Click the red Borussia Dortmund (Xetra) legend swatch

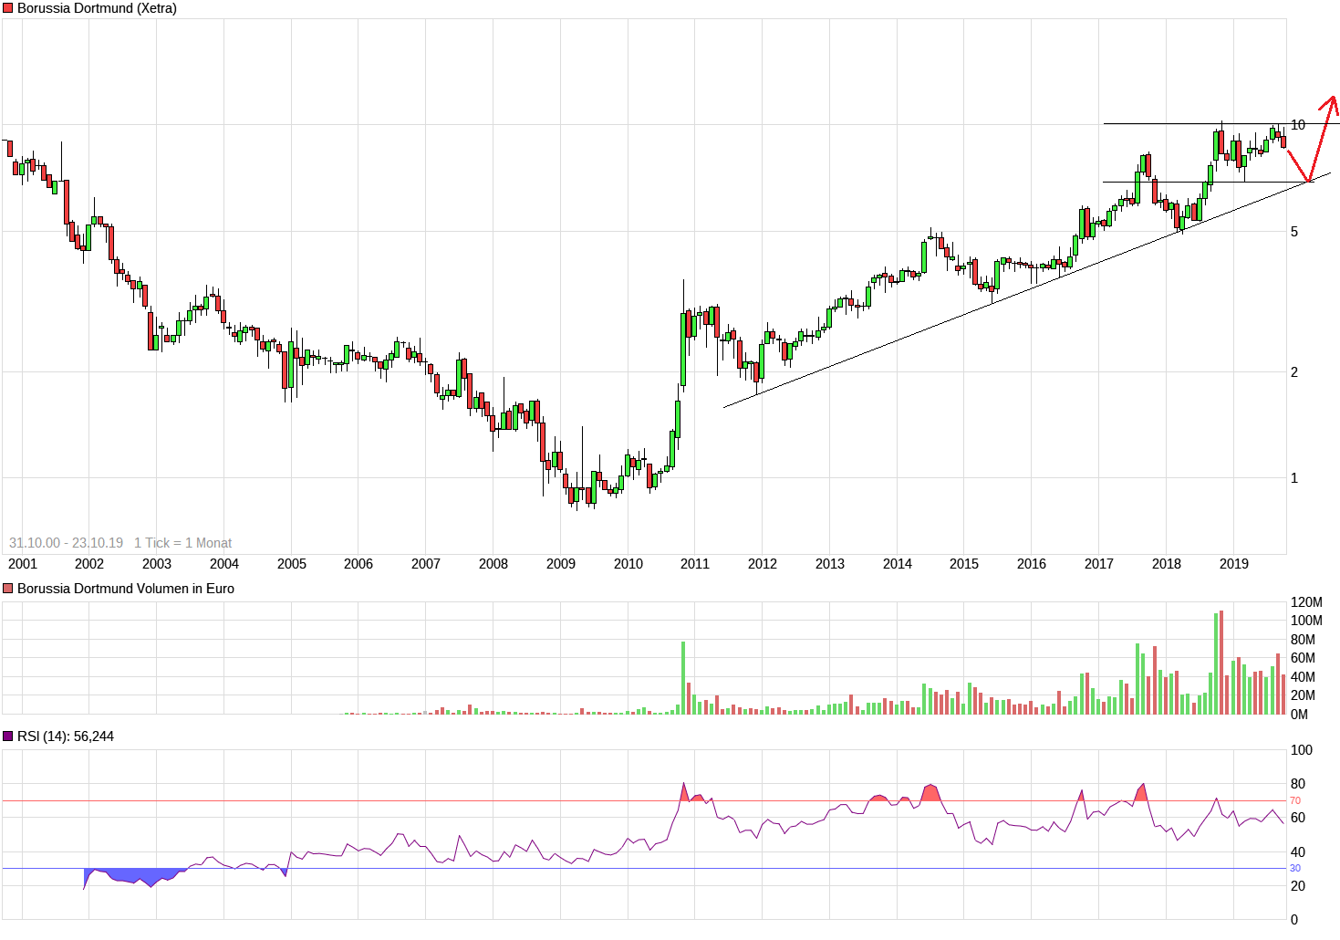[x=8, y=8]
